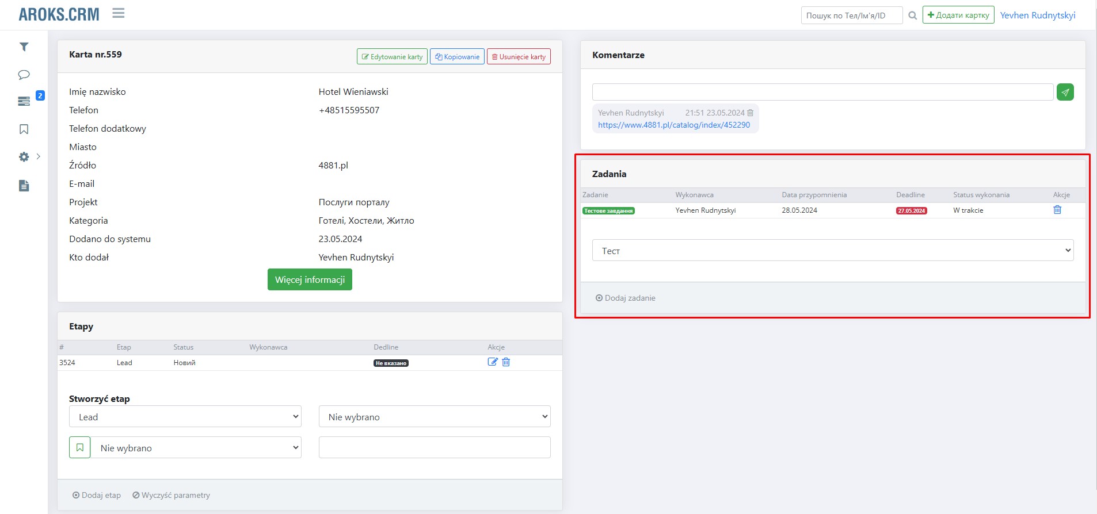1097x514 pixels.
Task: Open the settings gear sidebar icon
Action: click(x=24, y=157)
